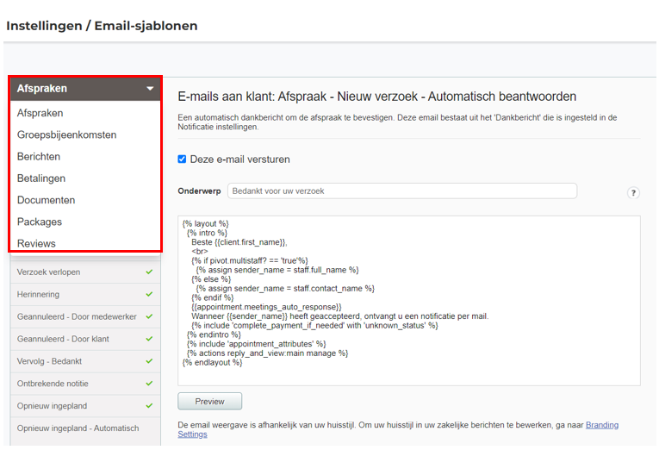This screenshot has height=450, width=659.
Task: Click inside the email template code editor
Action: (409, 301)
